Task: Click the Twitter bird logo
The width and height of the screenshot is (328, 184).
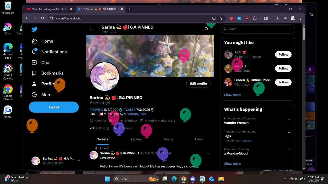Action: click(34, 29)
